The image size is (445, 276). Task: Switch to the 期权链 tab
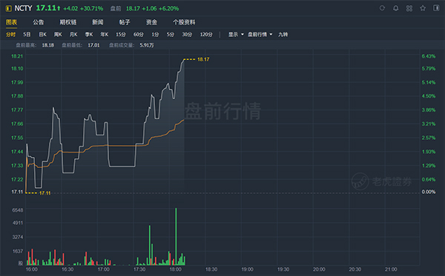pyautogui.click(x=68, y=22)
